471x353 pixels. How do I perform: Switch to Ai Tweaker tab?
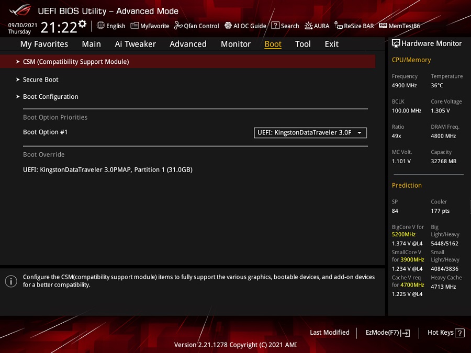[135, 44]
